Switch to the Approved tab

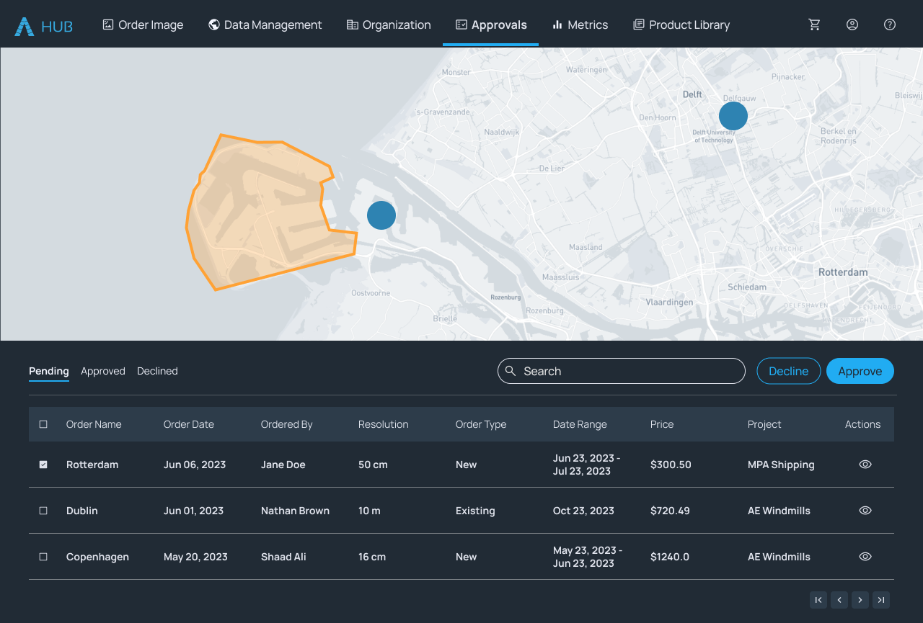point(102,370)
